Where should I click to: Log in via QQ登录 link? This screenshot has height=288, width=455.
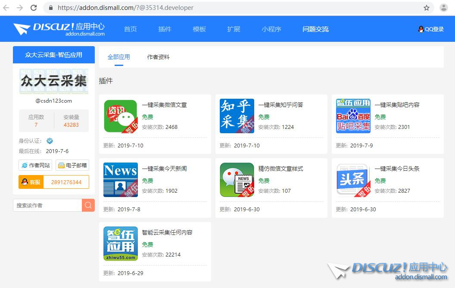[x=431, y=29]
